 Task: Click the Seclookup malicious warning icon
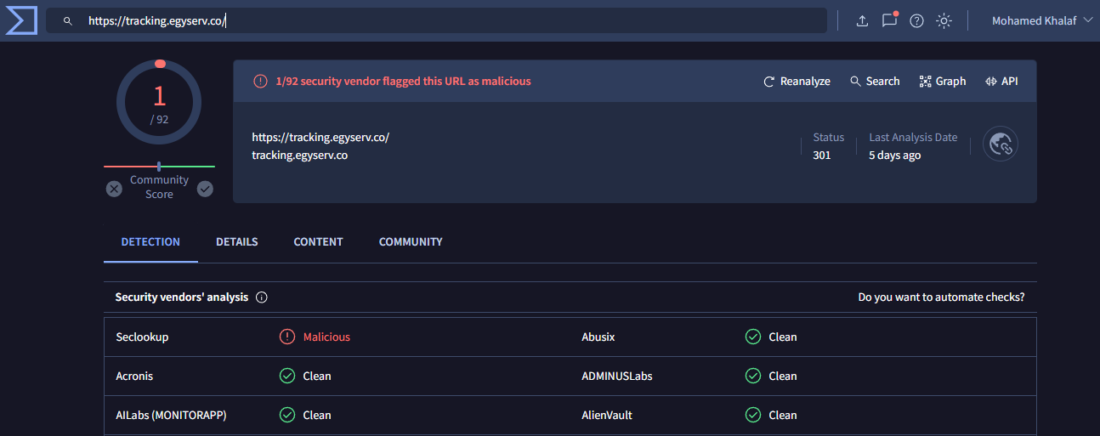click(287, 337)
